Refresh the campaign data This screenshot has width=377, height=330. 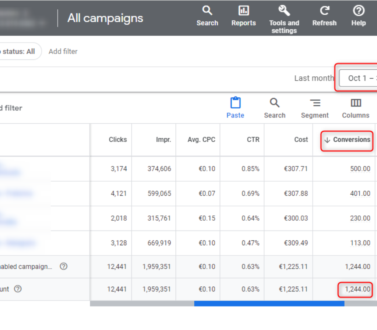click(x=324, y=16)
